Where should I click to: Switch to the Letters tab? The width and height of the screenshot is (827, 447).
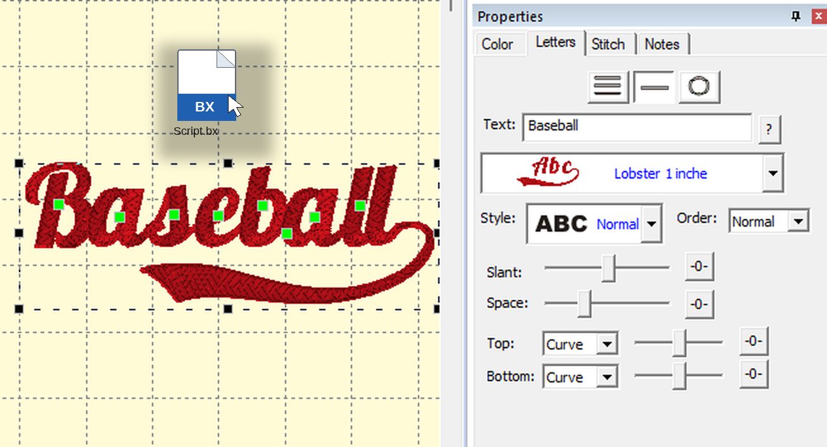(555, 42)
